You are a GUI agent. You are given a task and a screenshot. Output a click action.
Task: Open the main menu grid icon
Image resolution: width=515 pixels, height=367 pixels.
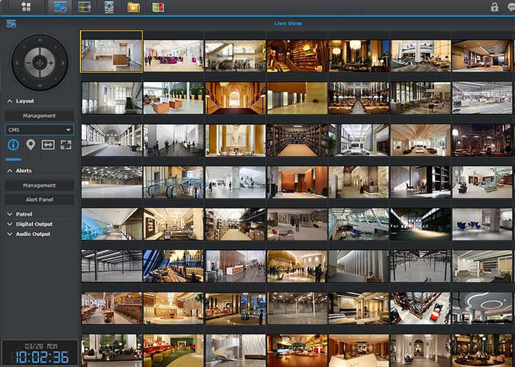27,7
